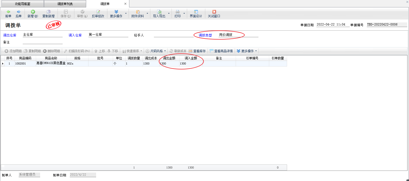This screenshot has height=181, width=409.
Task: Click the 反审修改 un-audit edit icon
Action: 98,12
